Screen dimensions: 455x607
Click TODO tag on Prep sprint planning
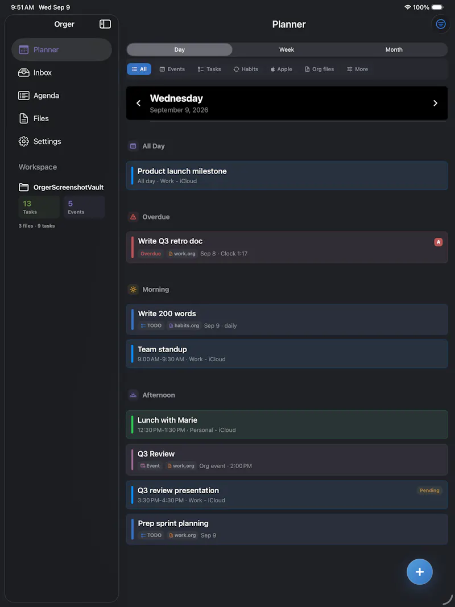[151, 535]
